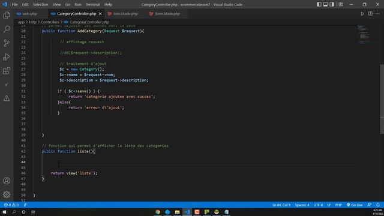Click the feedback icon in status bar
The height and width of the screenshot is (216, 384).
coord(370,205)
